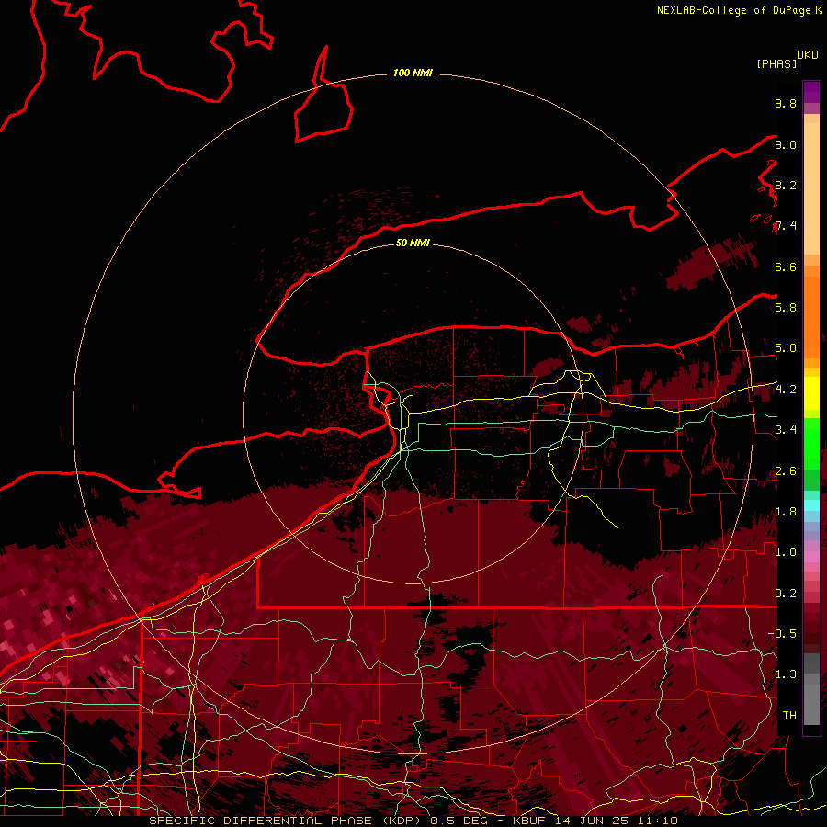827x827 pixels.
Task: Click the 50 NMI range ring label
Action: click(413, 243)
